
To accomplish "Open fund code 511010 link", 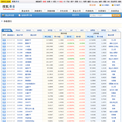I will click(x=20, y=40).
